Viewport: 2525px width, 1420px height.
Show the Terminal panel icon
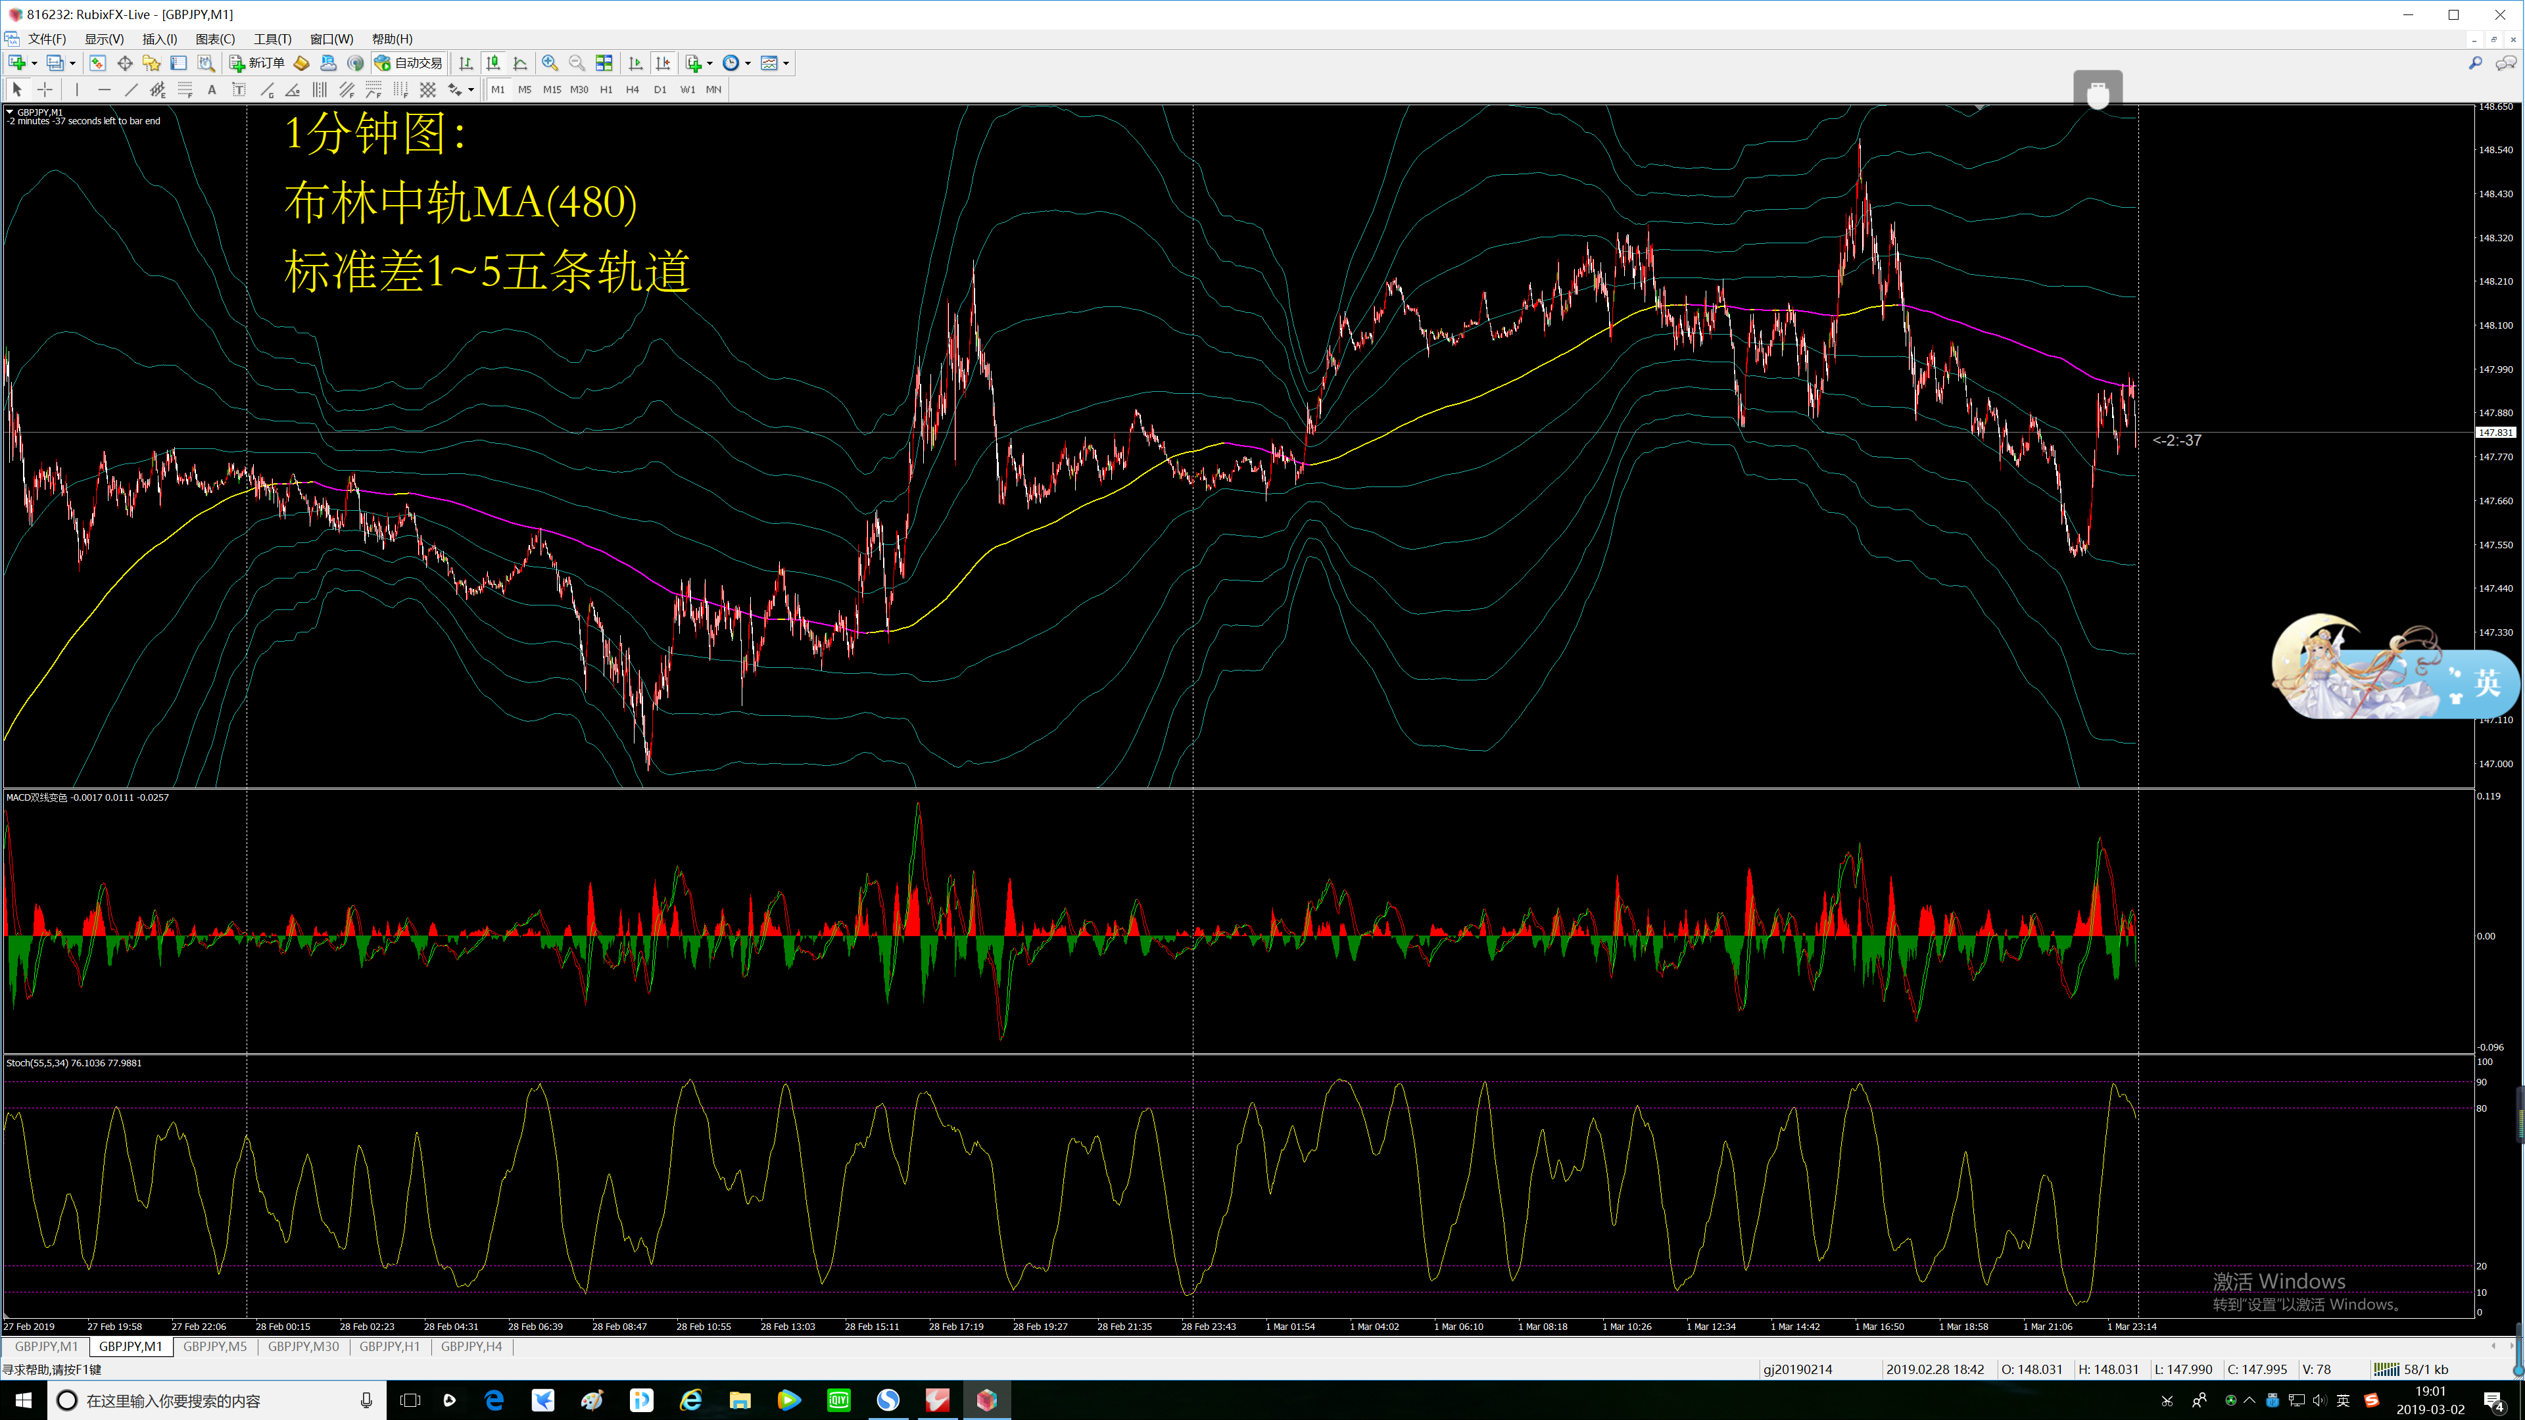[178, 62]
